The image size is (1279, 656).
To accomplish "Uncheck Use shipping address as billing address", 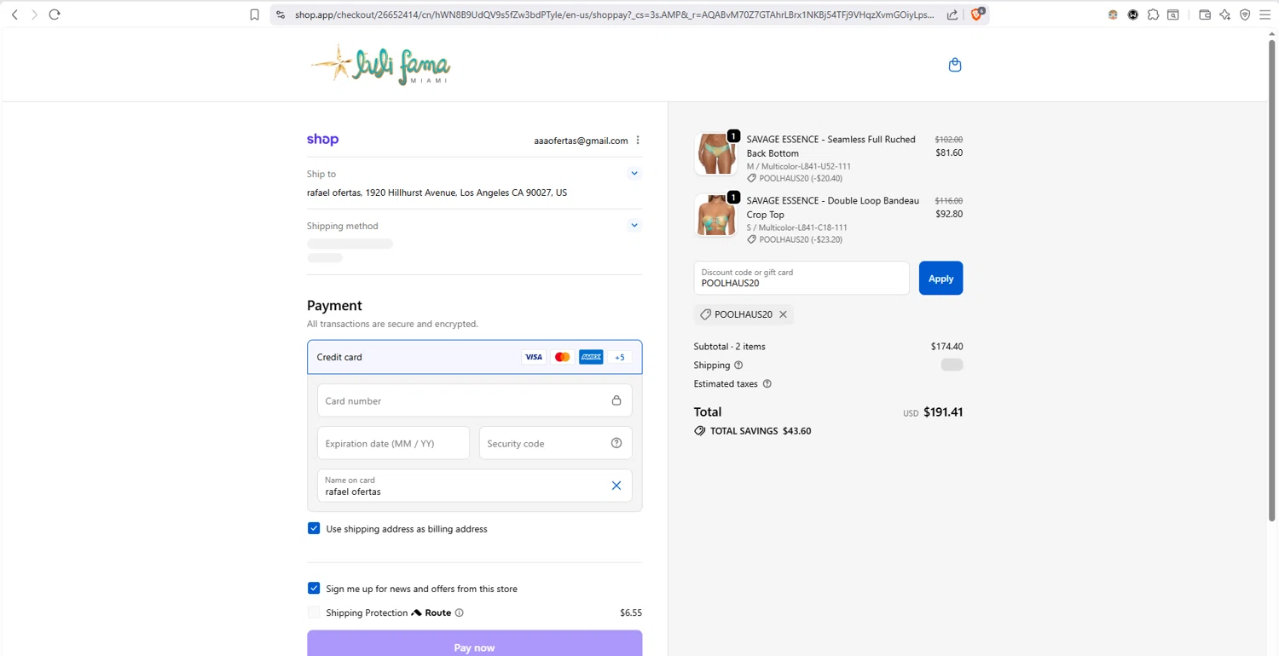I will tap(314, 528).
